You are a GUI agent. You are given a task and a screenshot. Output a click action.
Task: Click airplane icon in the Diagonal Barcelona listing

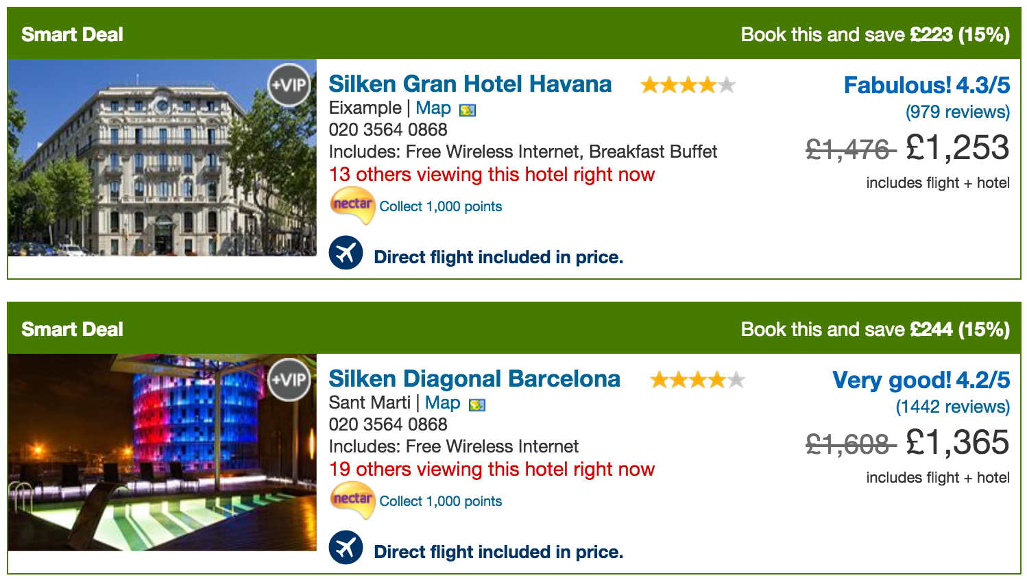pos(346,548)
